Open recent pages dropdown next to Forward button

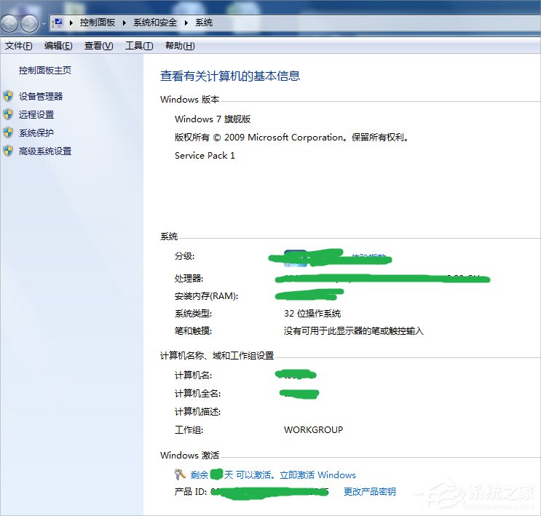pos(44,24)
